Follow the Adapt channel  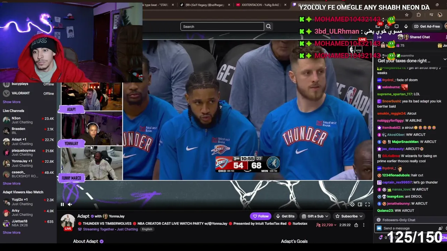(x=261, y=216)
